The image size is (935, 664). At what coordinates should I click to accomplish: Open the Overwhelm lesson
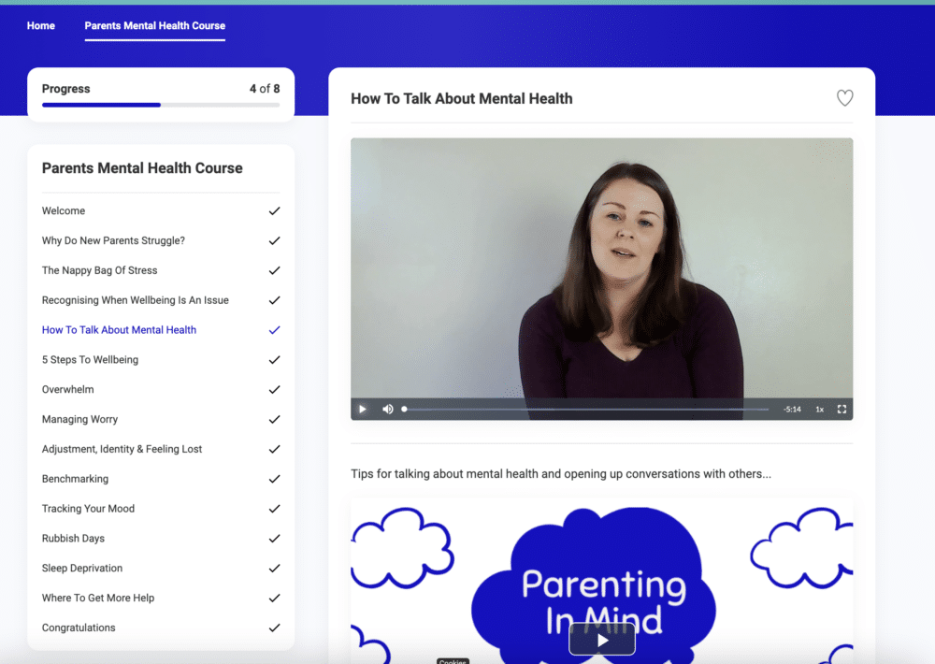pos(68,390)
